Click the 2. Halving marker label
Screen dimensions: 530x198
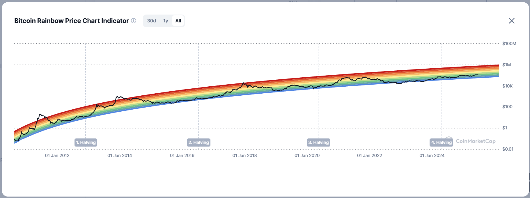tap(199, 142)
